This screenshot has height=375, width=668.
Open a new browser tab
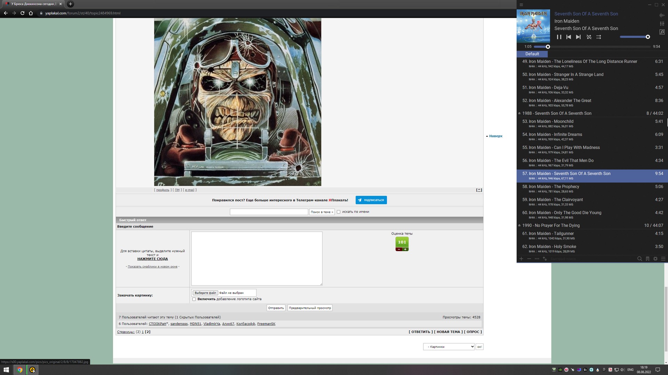tap(70, 4)
